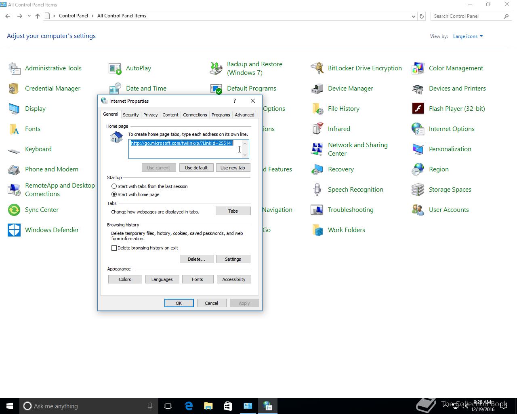Open the recent locations dropdown arrow
Viewport: 517px width, 414px height.
29,16
